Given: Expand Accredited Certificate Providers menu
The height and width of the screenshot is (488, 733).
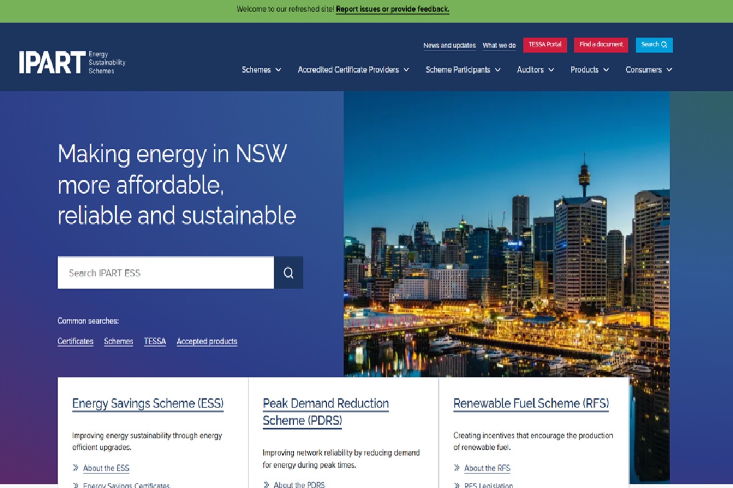Looking at the screenshot, I should (353, 70).
